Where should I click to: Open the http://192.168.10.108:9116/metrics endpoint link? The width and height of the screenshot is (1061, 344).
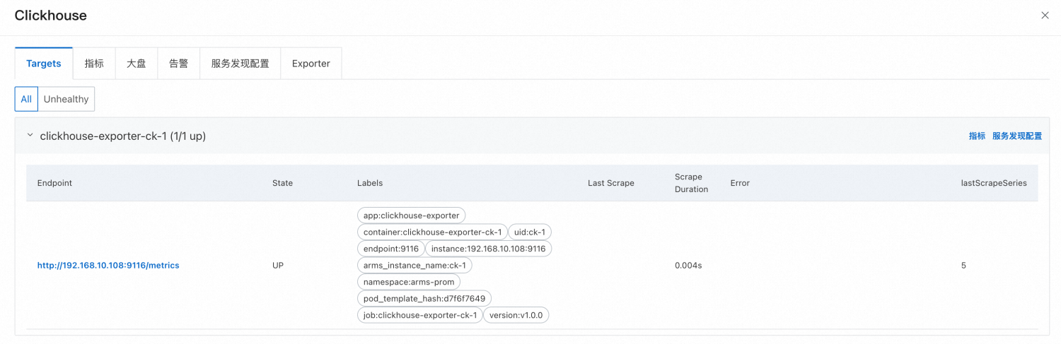click(x=108, y=266)
